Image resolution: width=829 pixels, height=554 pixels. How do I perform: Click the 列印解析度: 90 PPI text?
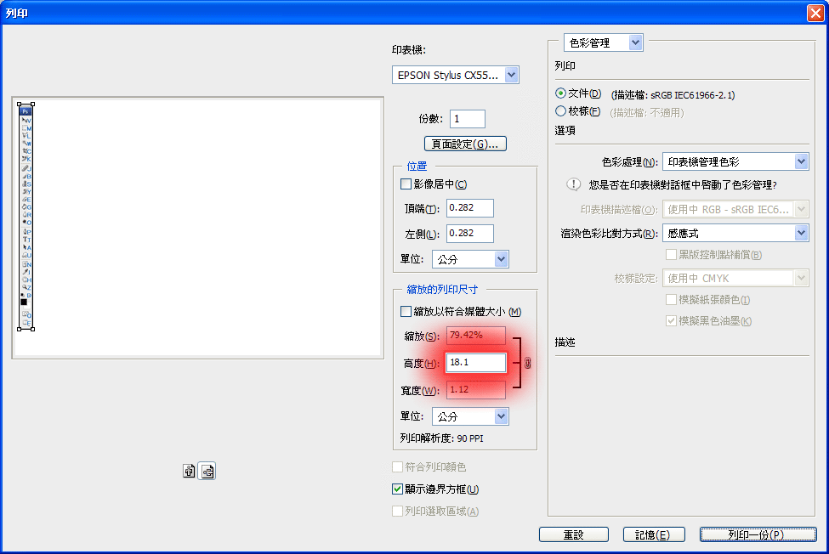pyautogui.click(x=442, y=438)
